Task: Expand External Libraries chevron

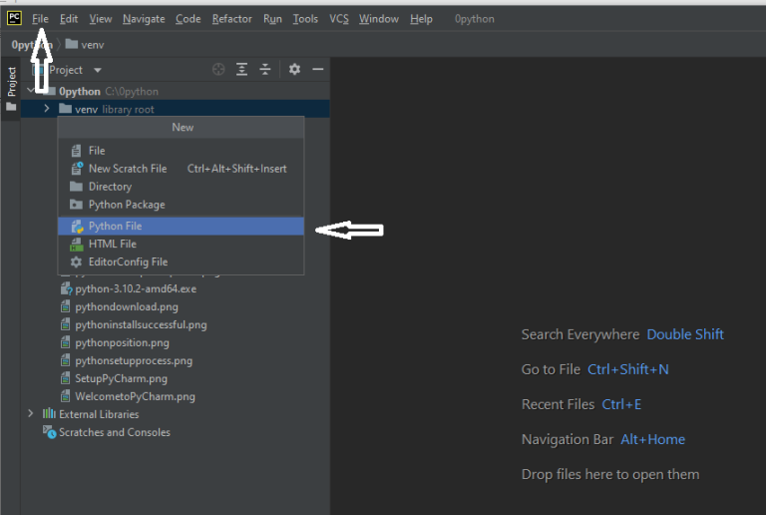Action: 30,413
